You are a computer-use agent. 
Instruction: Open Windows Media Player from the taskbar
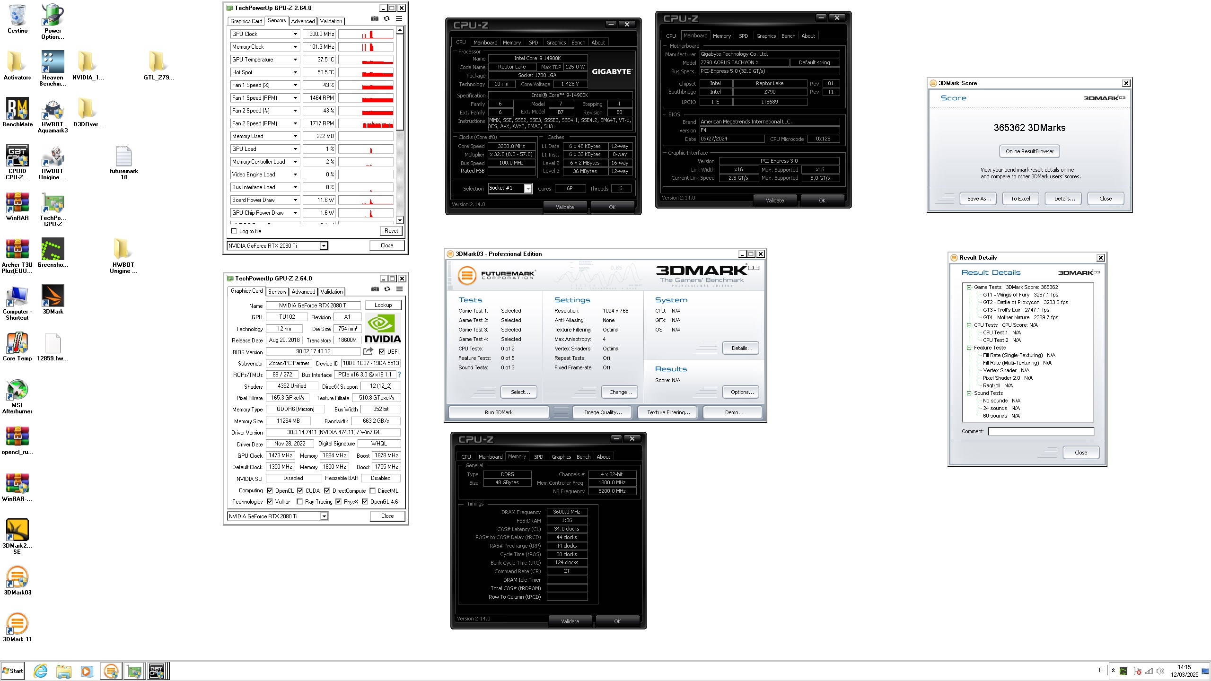tap(87, 671)
